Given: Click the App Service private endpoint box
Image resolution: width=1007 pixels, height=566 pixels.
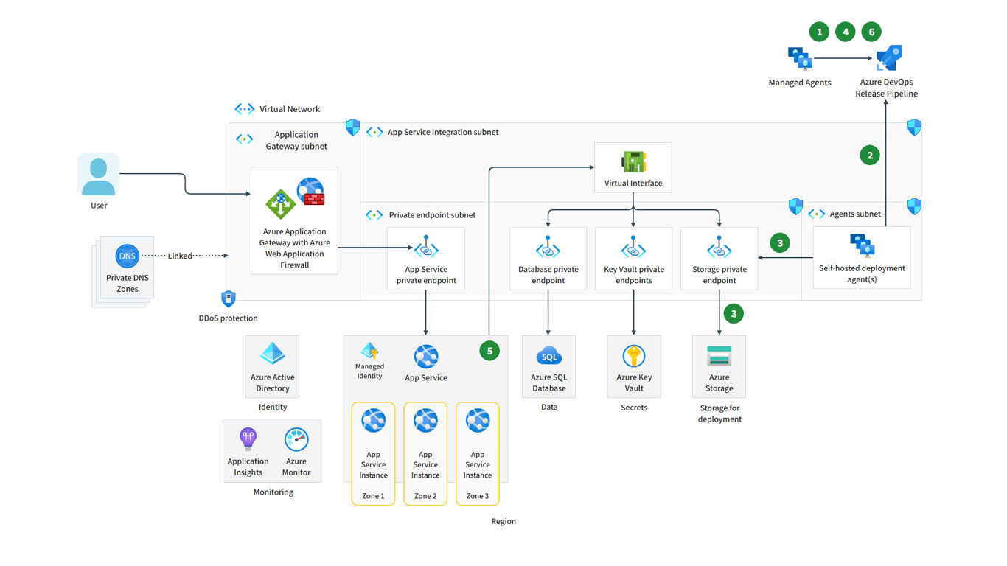Looking at the screenshot, I should coord(426,258).
